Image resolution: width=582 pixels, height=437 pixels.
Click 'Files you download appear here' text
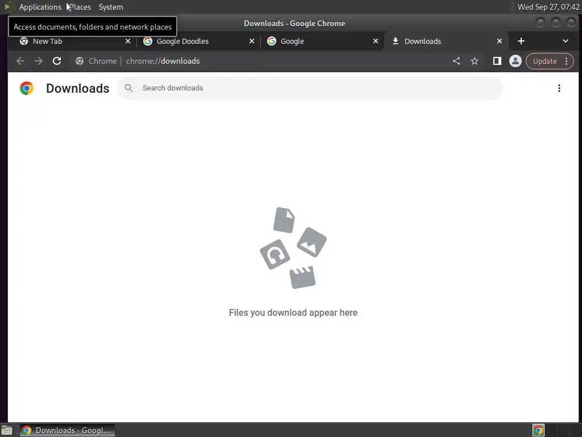[293, 312]
